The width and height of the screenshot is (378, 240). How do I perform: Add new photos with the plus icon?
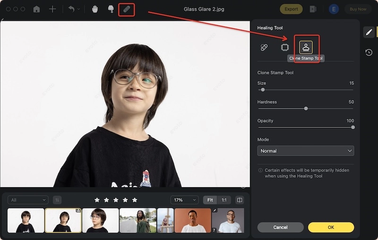click(52, 9)
